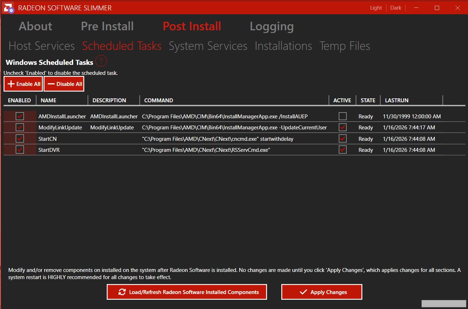Sort by the LASTRUN column header
Image resolution: width=468 pixels, height=309 pixels.
tap(412, 100)
